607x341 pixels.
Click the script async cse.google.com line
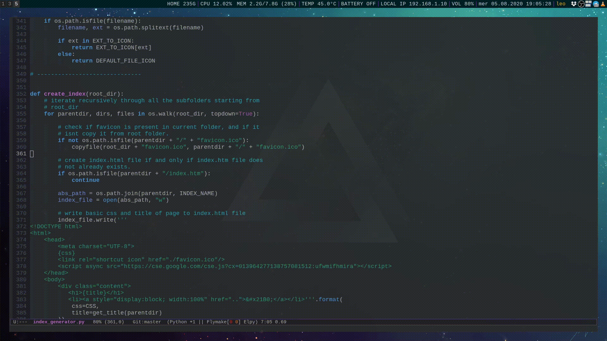[x=225, y=266]
